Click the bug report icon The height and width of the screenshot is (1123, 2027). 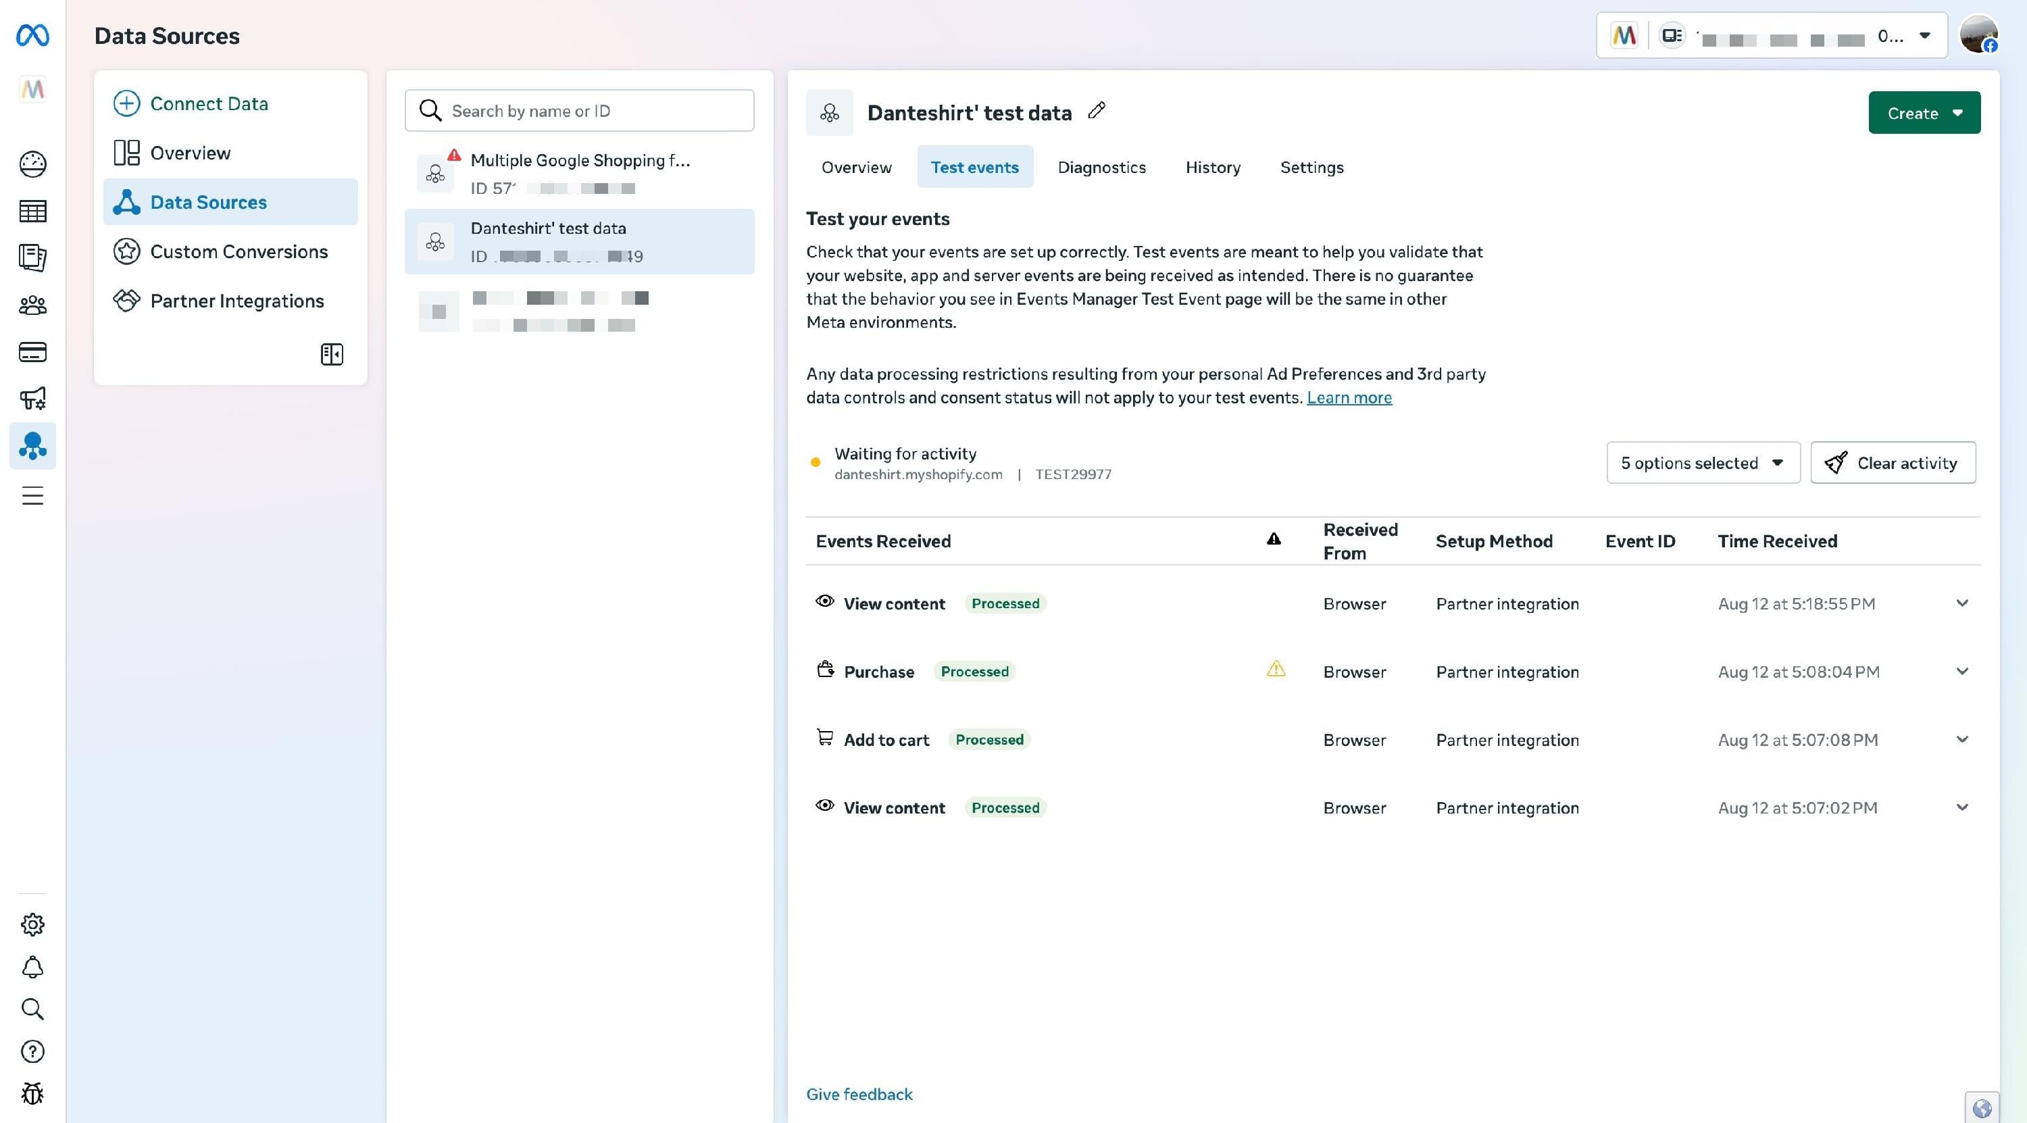click(32, 1093)
